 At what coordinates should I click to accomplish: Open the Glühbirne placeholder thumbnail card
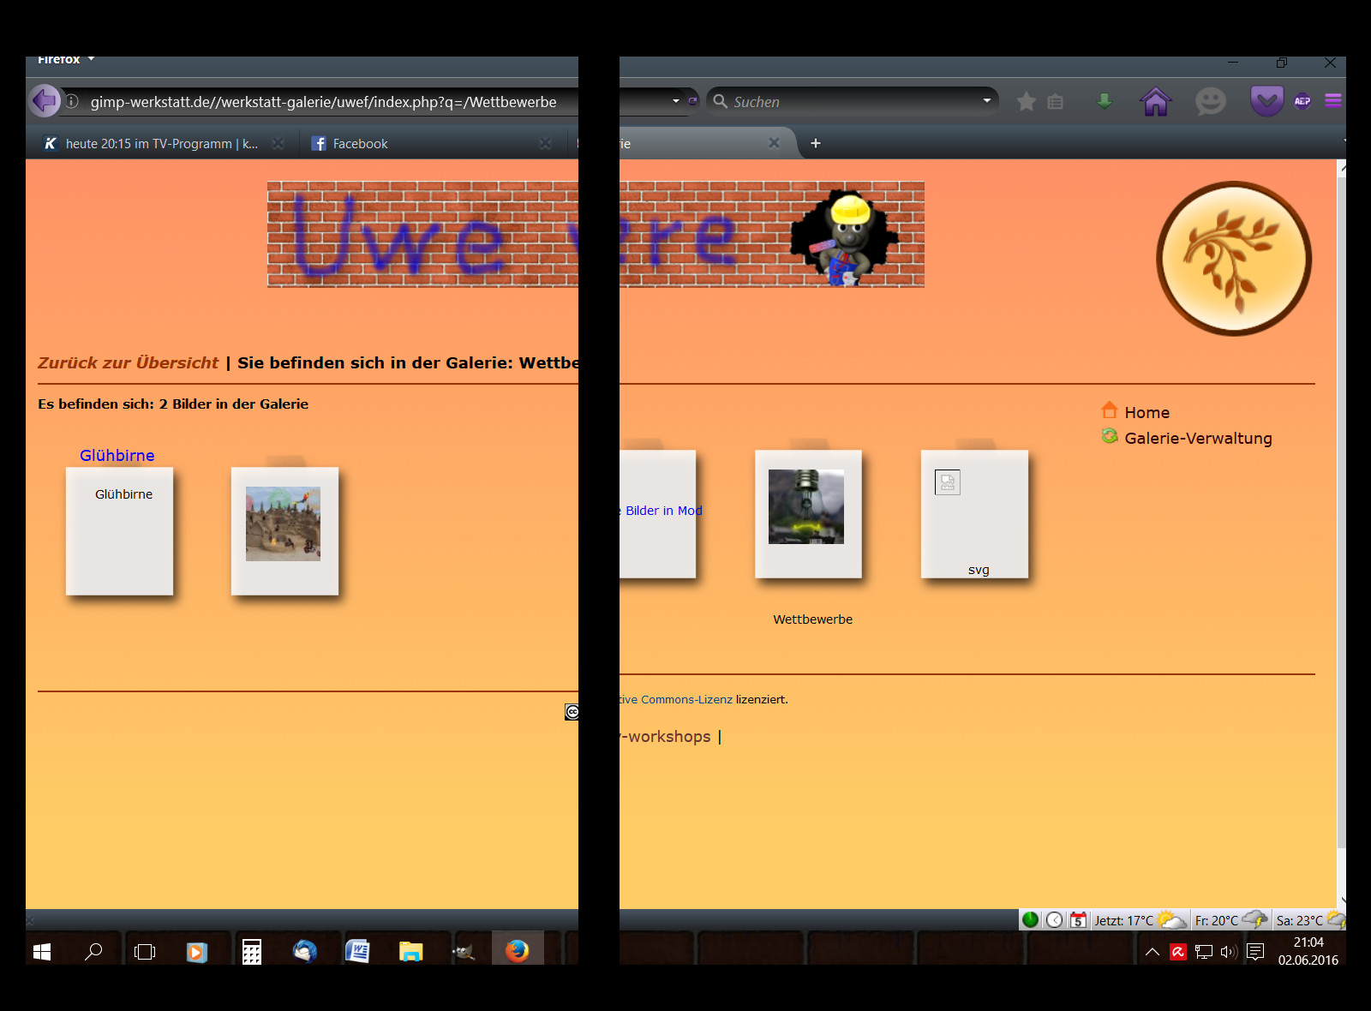point(120,531)
